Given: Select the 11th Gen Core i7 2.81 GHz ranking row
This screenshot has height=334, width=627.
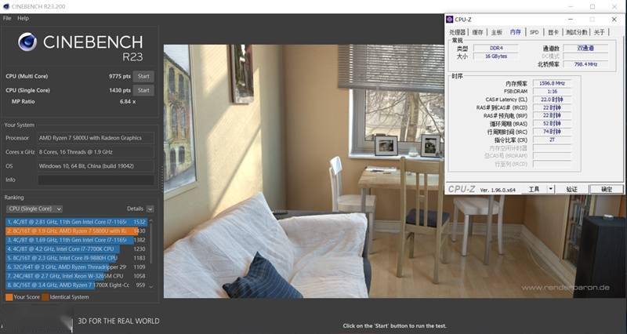Looking at the screenshot, I should 76,222.
